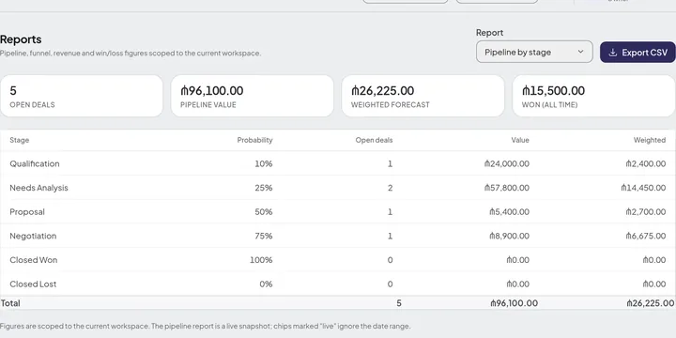Select the Won (All Time) summary card
Screen dimensions: 676x338
click(x=593, y=96)
